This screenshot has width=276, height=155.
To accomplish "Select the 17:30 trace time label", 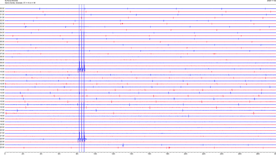I will [2, 113].
